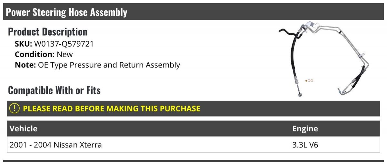Click the Product Description heading
The height and width of the screenshot is (165, 387).
48,32
